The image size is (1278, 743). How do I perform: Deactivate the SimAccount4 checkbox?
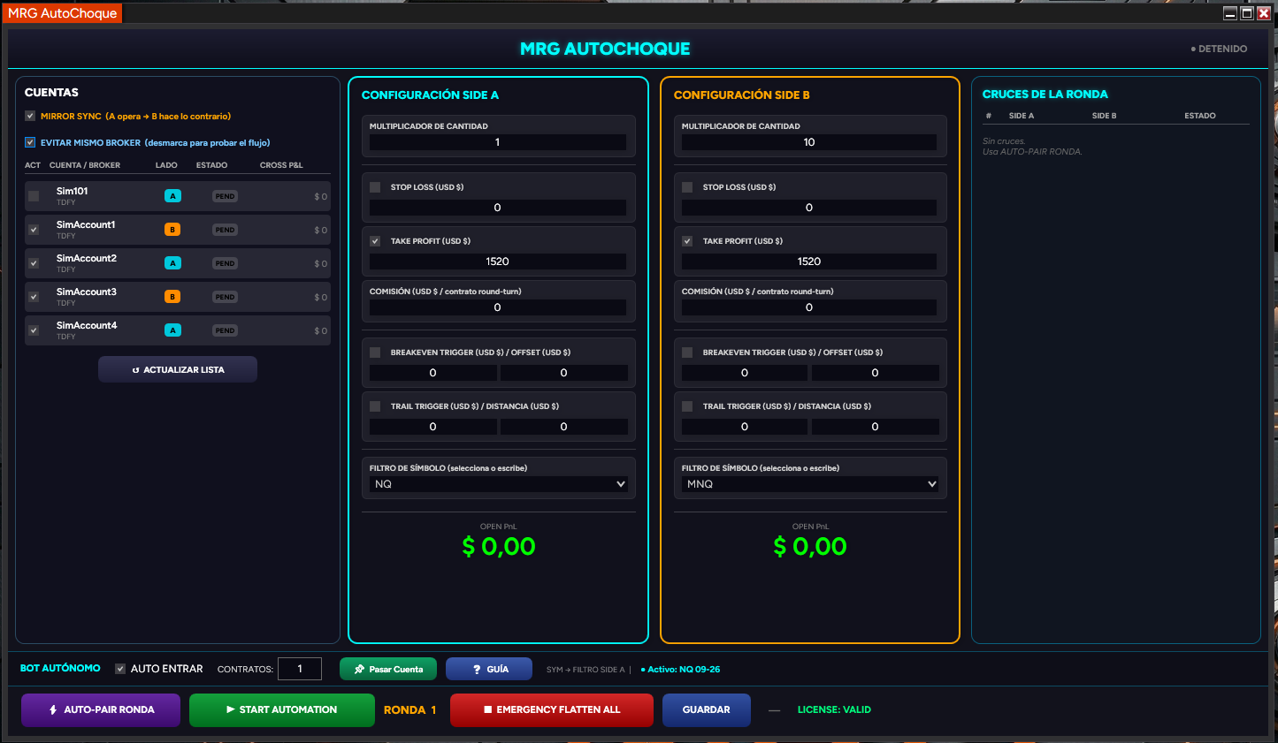[34, 330]
